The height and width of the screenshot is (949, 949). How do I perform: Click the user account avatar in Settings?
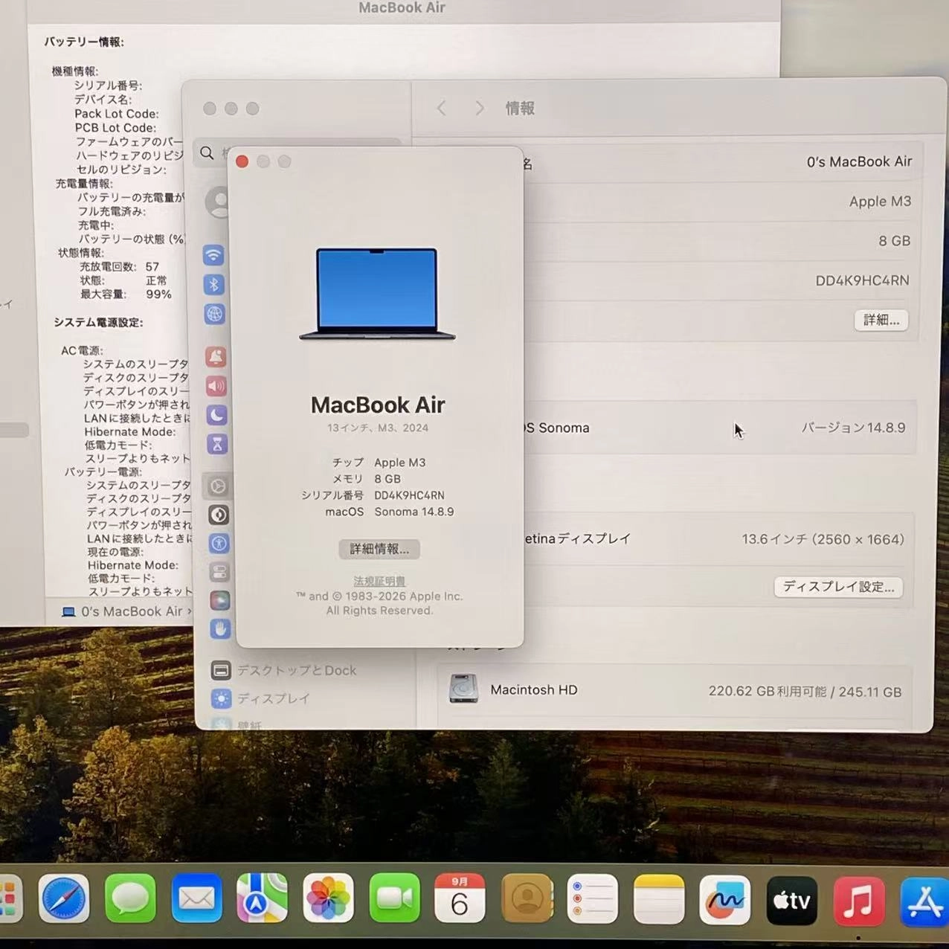point(219,202)
